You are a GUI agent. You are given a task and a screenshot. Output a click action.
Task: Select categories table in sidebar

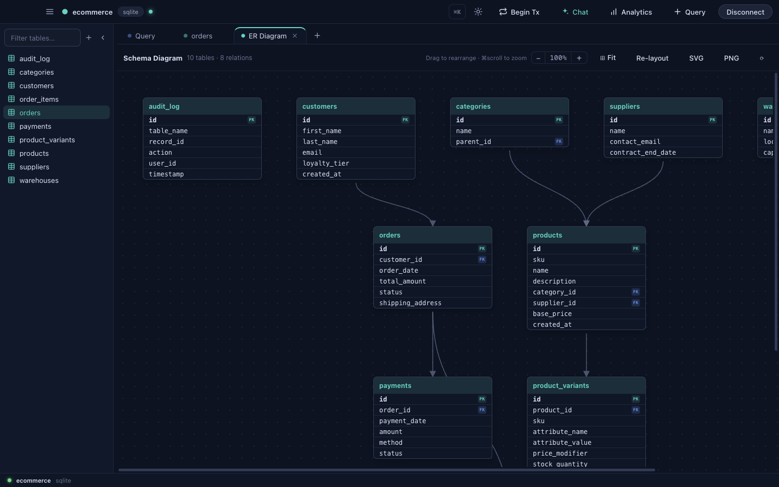57,72
